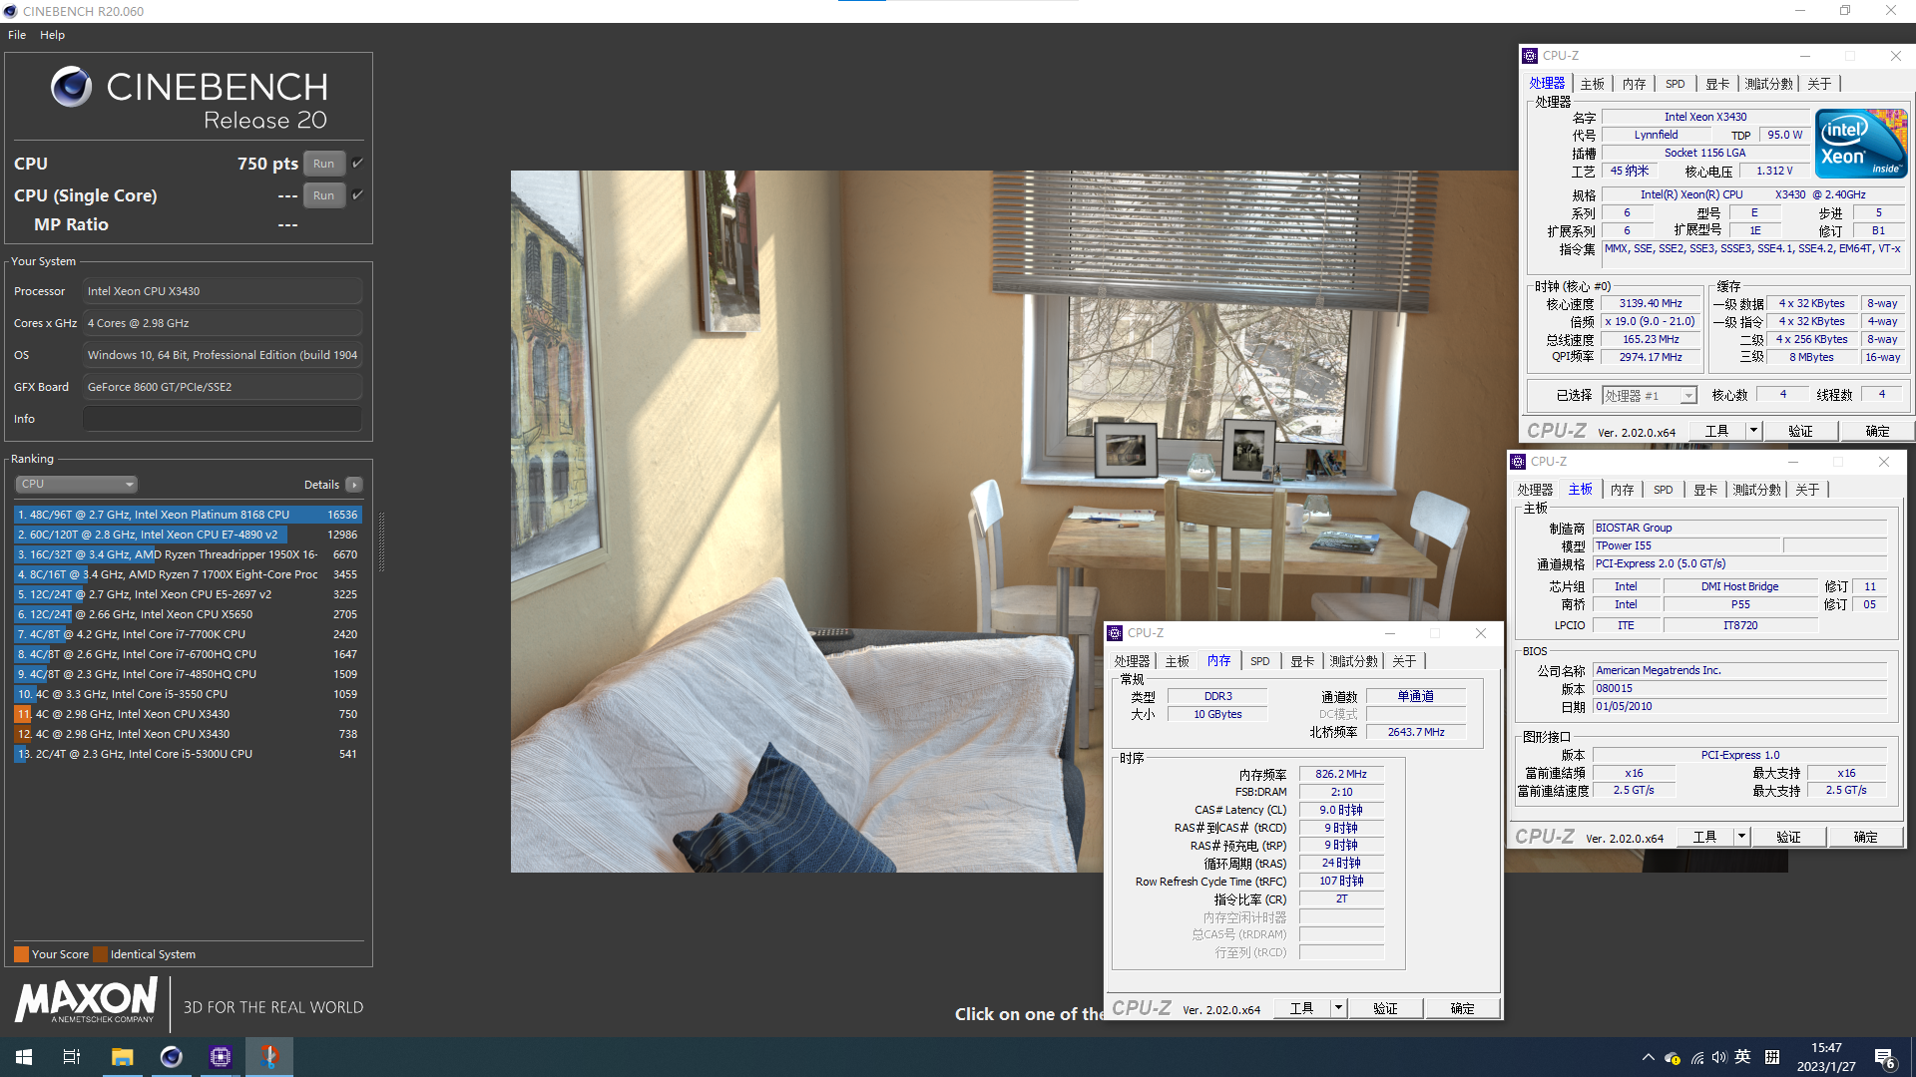Click the Cinebench title bar icon
Viewport: 1916px width, 1077px height.
[x=10, y=11]
